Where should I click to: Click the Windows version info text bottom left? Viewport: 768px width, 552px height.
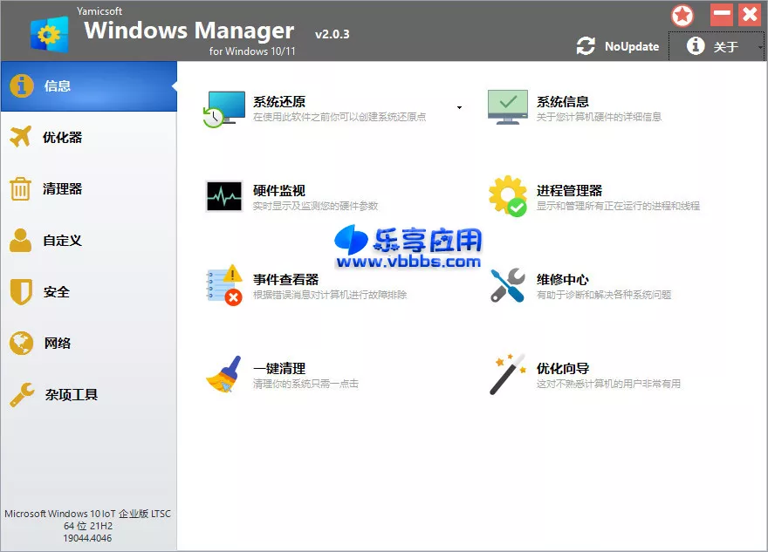pos(87,523)
